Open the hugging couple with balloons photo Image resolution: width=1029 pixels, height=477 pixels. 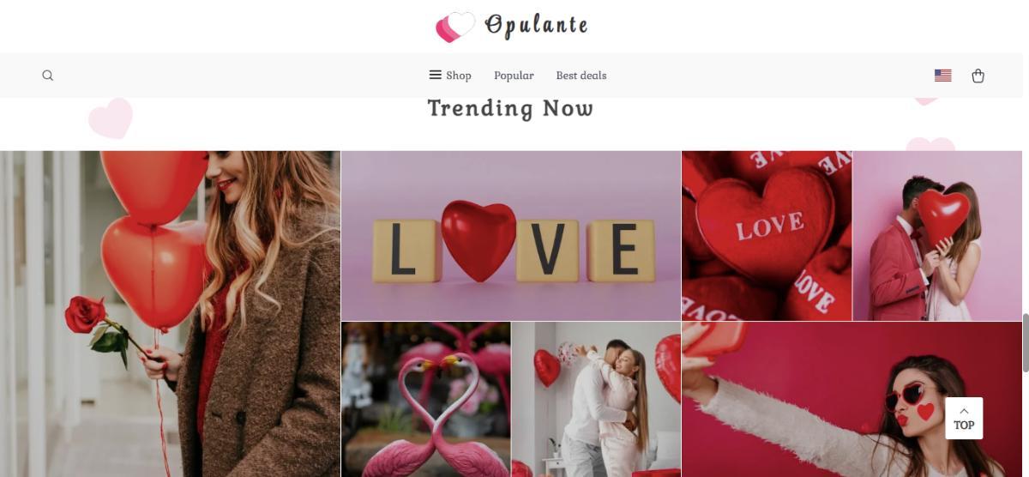pyautogui.click(x=596, y=399)
